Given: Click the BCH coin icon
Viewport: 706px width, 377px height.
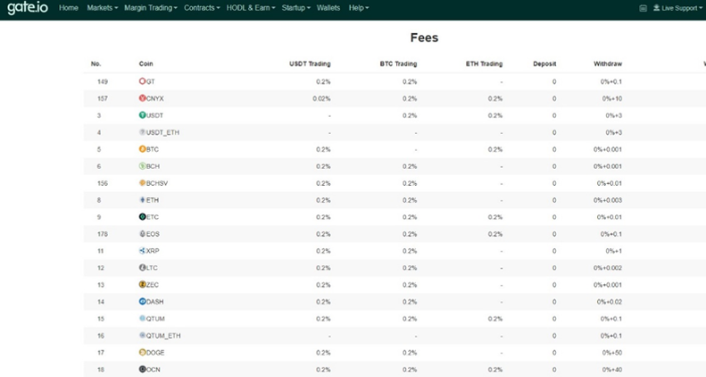Looking at the screenshot, I should (142, 166).
